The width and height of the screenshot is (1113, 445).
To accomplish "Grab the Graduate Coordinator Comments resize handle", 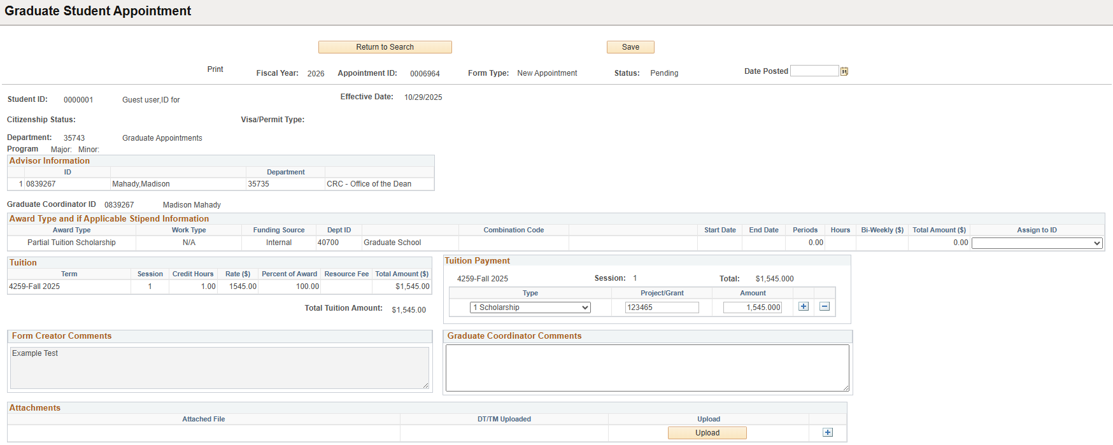I will pos(846,388).
